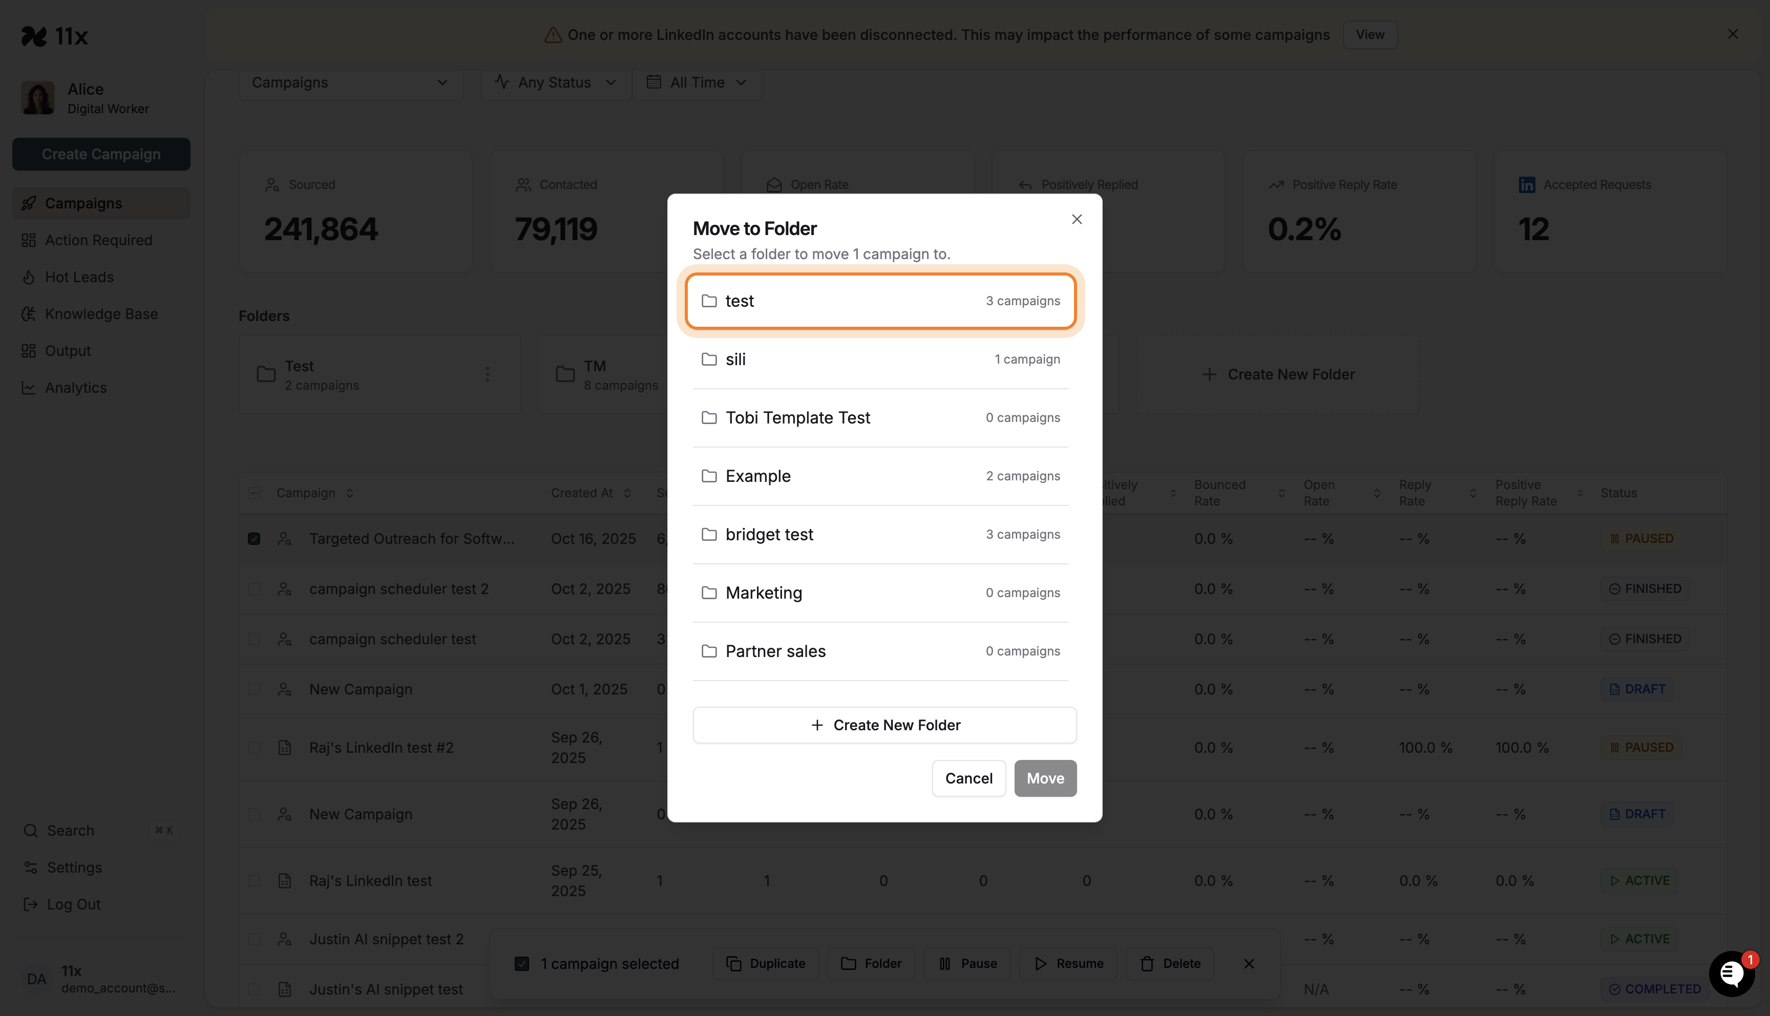The image size is (1770, 1016).
Task: Click Create New Folder in the dialog
Action: (884, 725)
